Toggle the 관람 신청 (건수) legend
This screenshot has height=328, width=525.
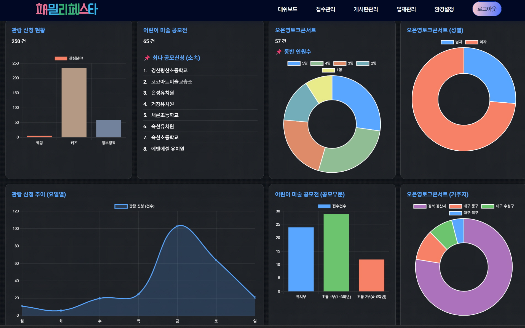click(121, 206)
